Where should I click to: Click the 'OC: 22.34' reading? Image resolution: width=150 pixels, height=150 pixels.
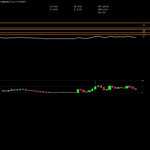point(103,7)
